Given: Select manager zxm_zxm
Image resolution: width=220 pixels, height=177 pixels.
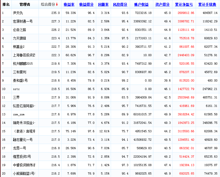Looking at the screenshot, I should tap(19, 114).
